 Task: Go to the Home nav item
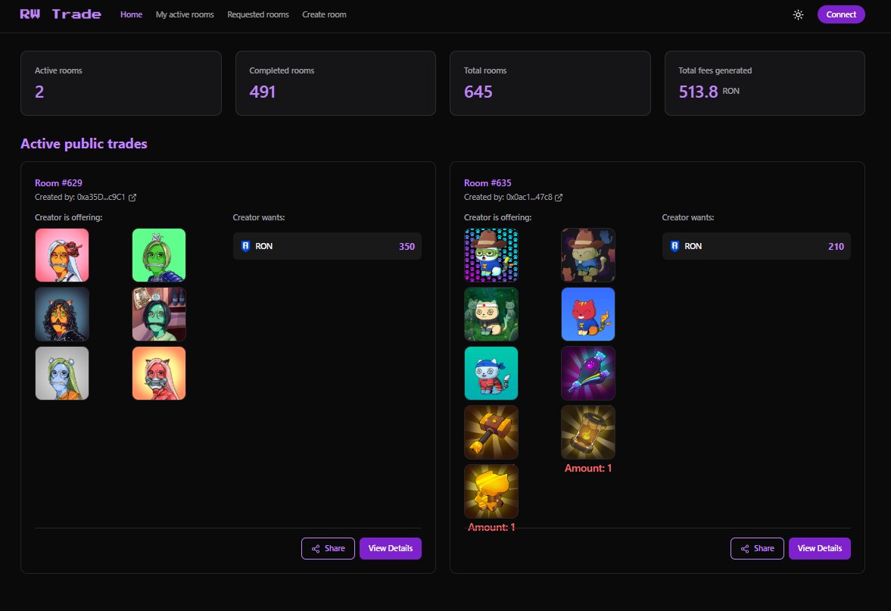pos(131,15)
